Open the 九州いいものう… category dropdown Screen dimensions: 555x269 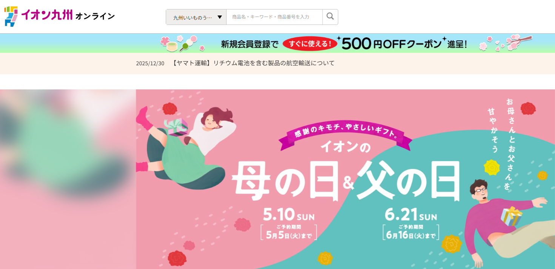196,17
